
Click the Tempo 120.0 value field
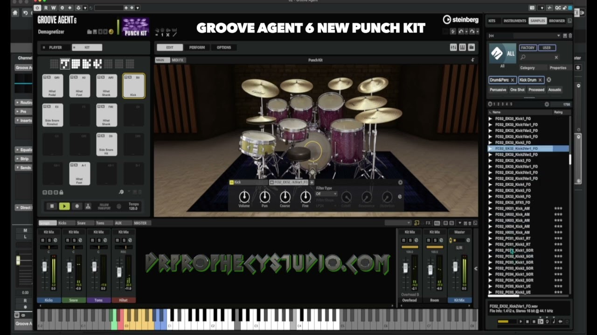[x=133, y=208]
